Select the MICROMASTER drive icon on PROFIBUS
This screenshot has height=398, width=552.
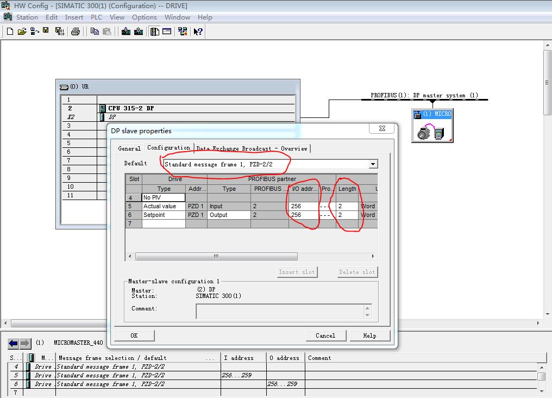(432, 126)
